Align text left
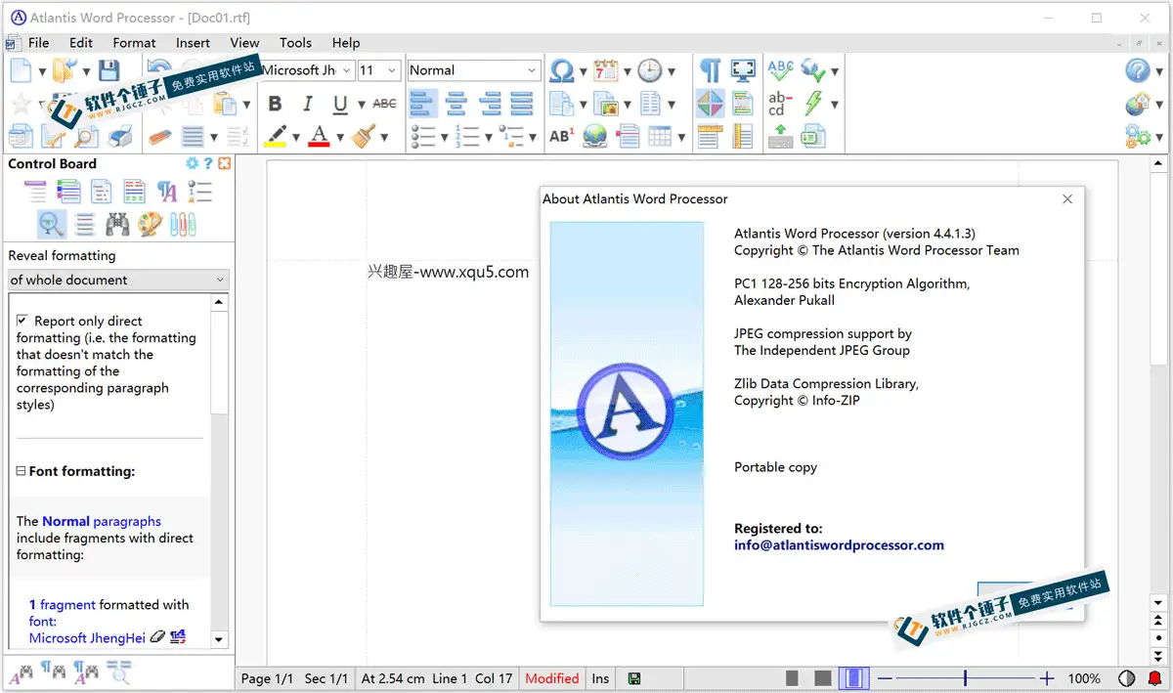1173x693 pixels. 423,104
